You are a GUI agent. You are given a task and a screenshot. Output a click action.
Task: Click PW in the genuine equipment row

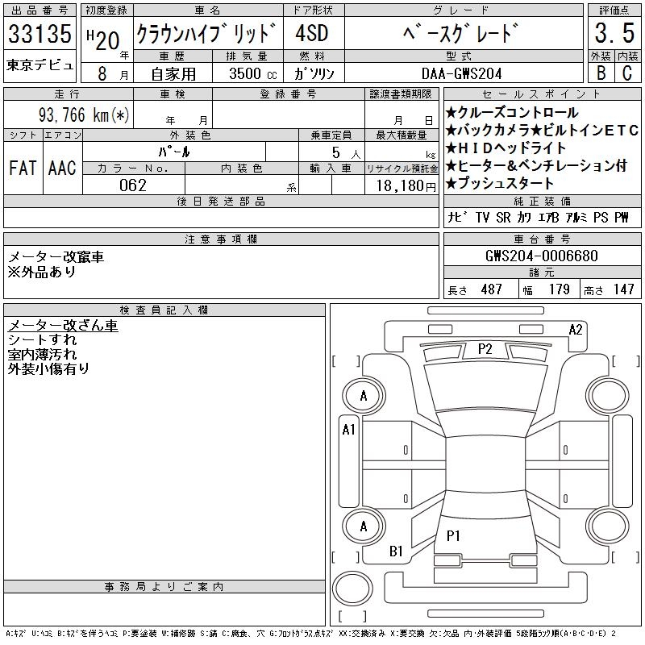(622, 217)
